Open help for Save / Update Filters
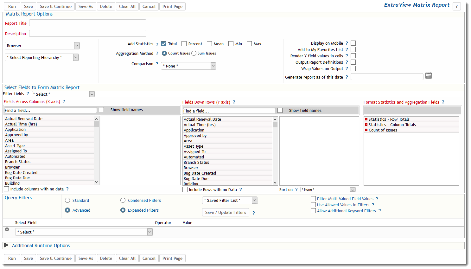 pos(253,213)
